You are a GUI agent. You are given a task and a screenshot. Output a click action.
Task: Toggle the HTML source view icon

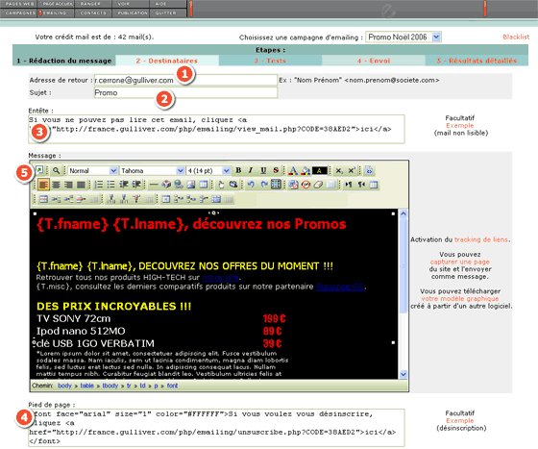click(x=369, y=170)
